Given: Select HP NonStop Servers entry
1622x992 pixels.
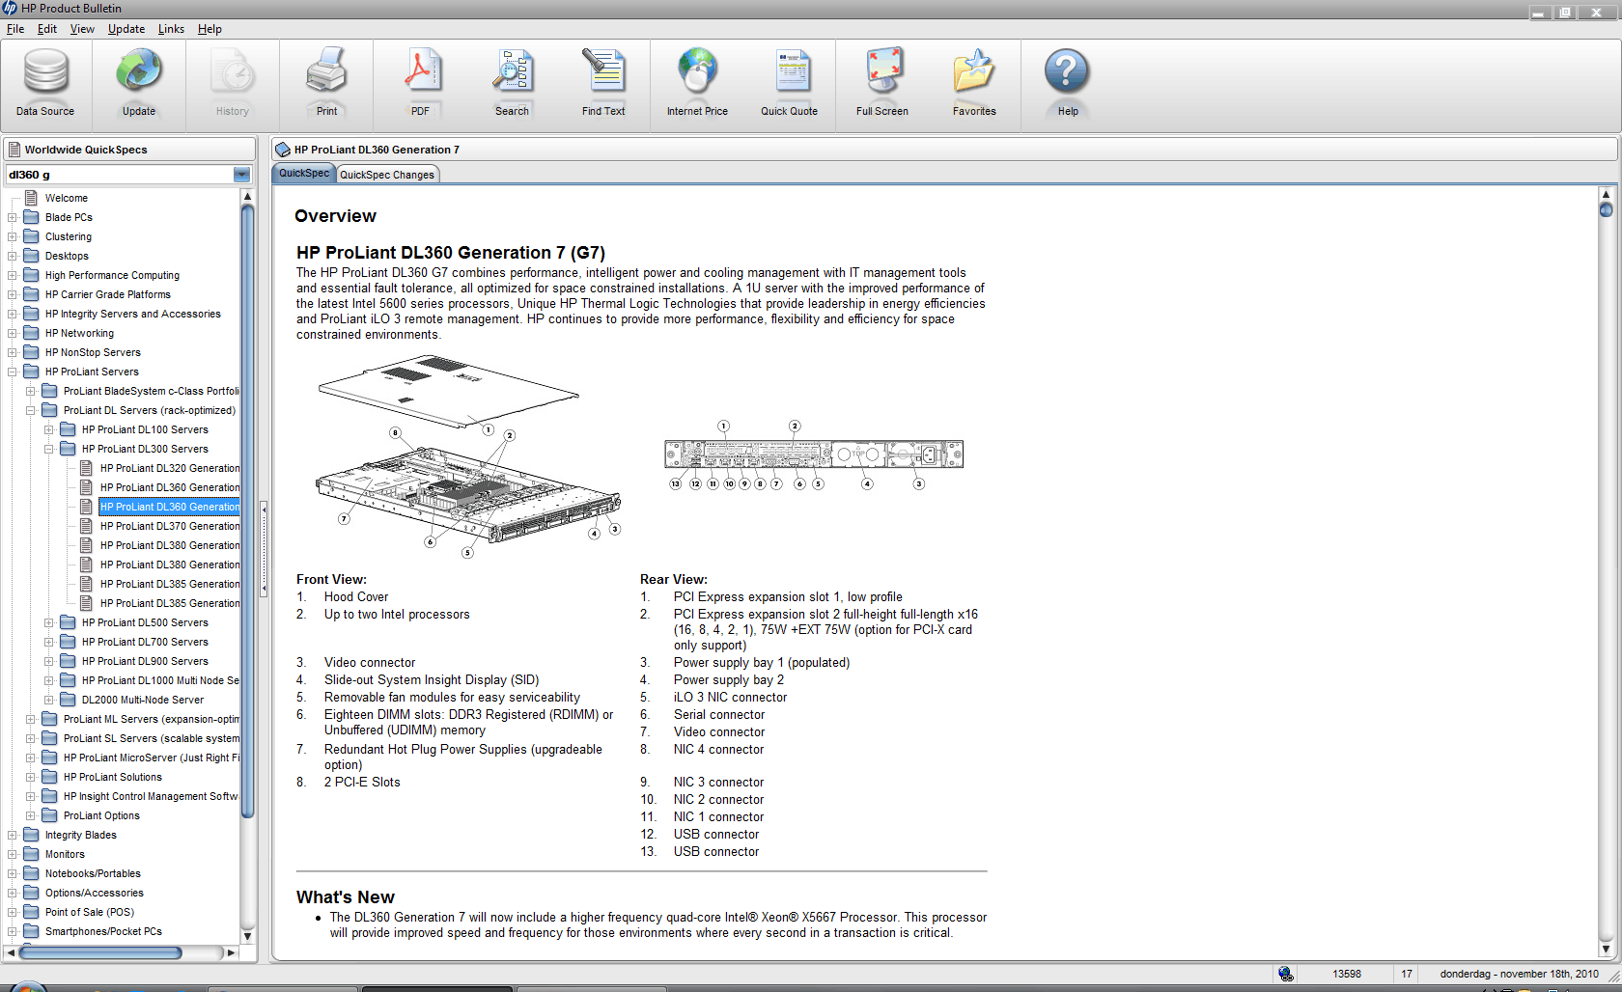Looking at the screenshot, I should [x=93, y=352].
